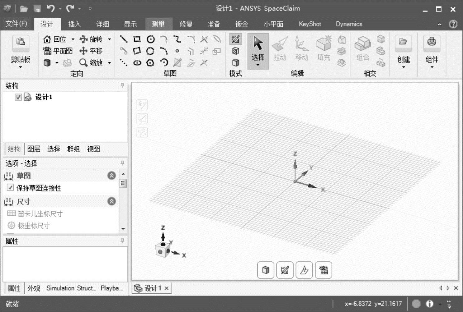Switch to the 详细 ribbon tab
This screenshot has width=463, height=312.
click(102, 24)
